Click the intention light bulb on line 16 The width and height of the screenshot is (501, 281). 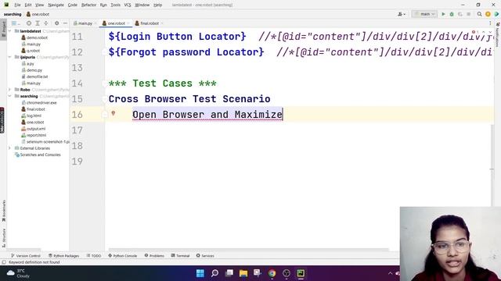coord(113,113)
